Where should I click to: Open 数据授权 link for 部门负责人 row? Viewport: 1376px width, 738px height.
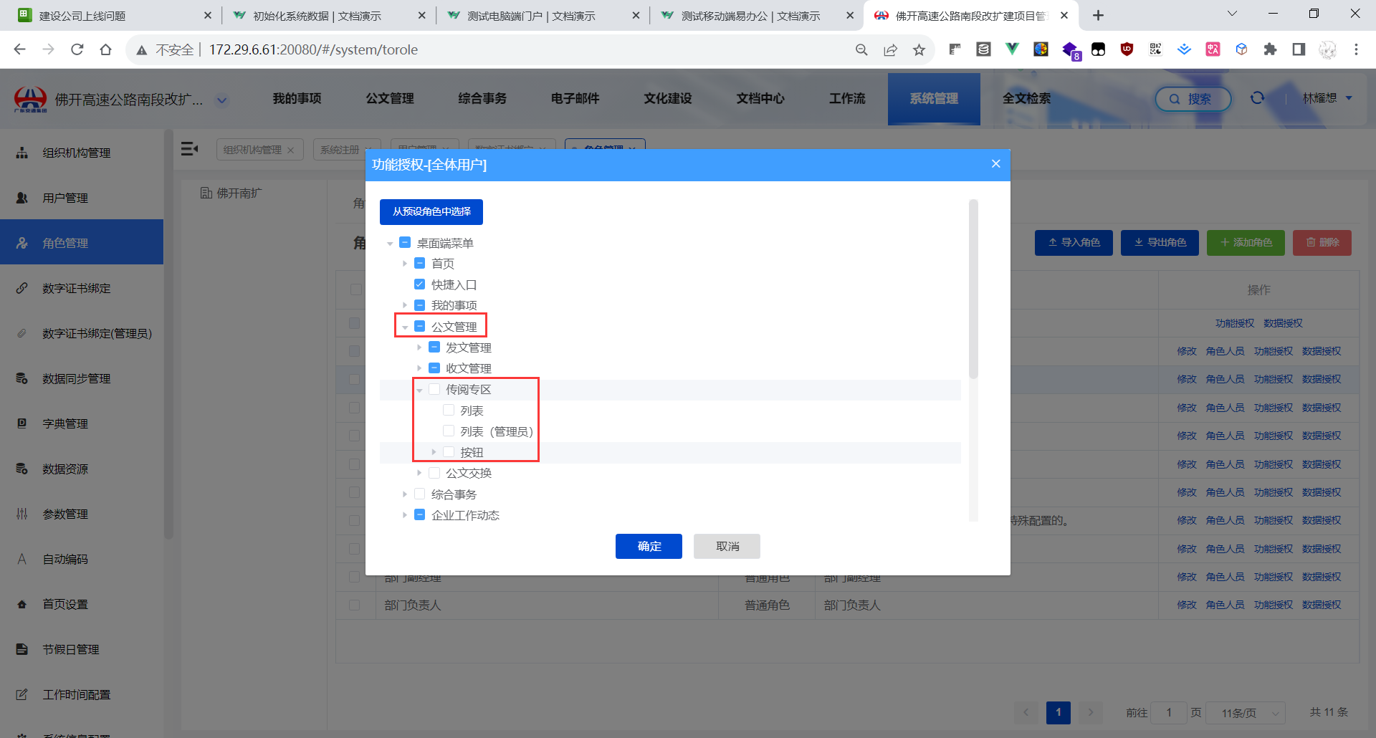click(x=1322, y=605)
